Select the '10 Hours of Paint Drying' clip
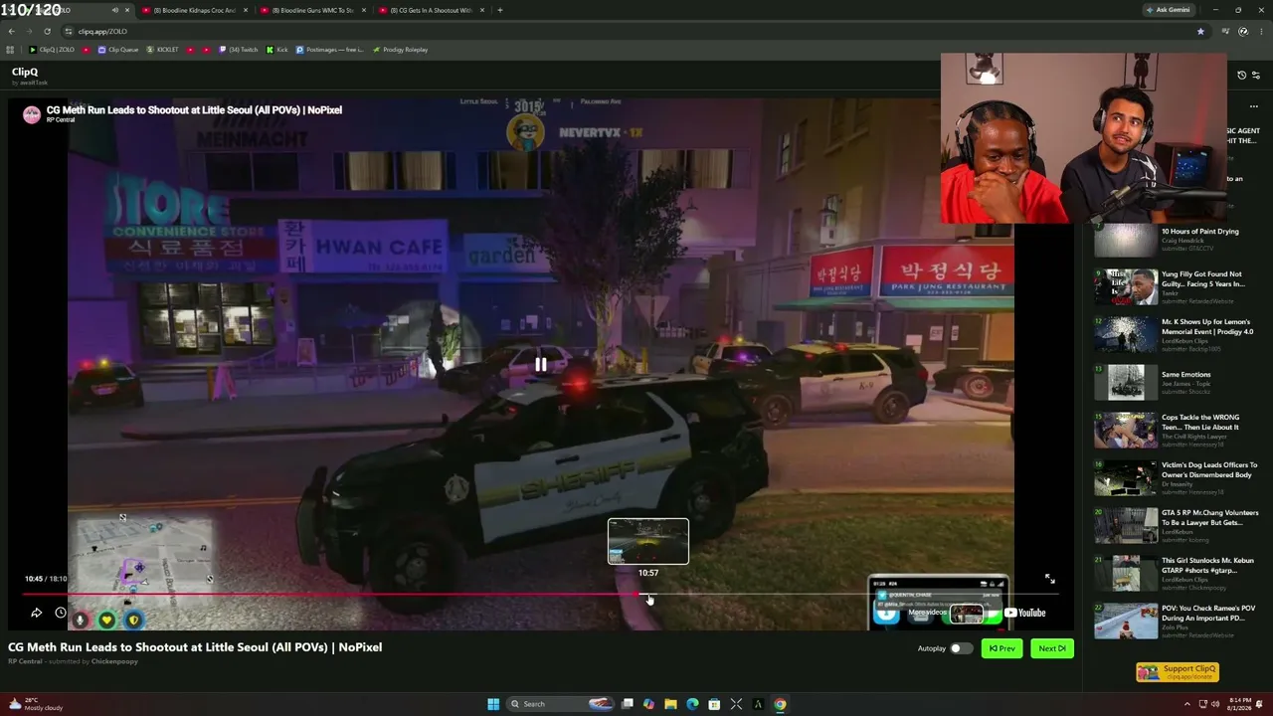The image size is (1273, 716). (x=1176, y=240)
